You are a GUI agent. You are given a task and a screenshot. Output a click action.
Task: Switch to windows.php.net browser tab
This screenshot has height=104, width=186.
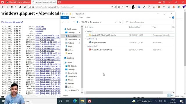click(44, 2)
